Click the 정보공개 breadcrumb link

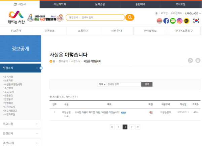63,61
